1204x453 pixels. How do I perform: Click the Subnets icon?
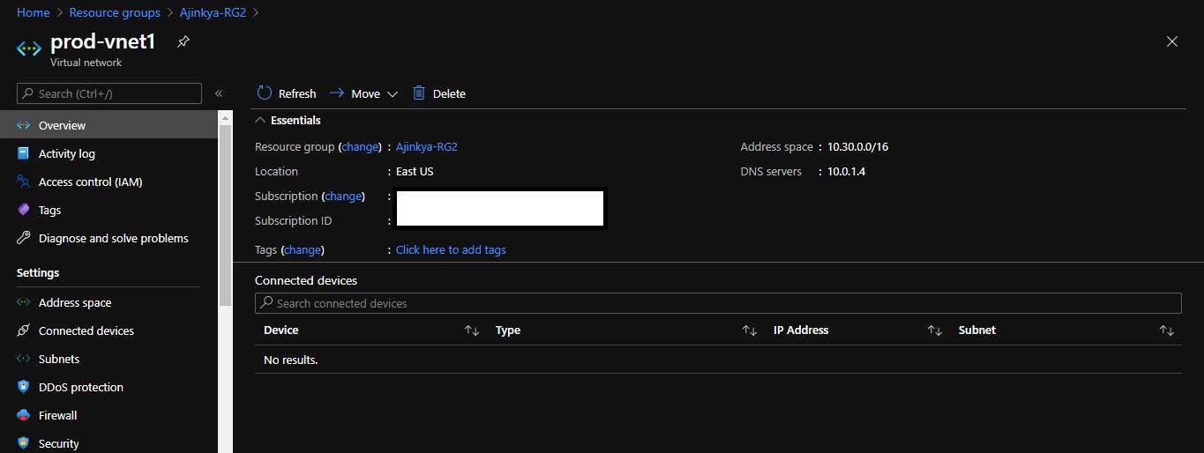click(24, 359)
